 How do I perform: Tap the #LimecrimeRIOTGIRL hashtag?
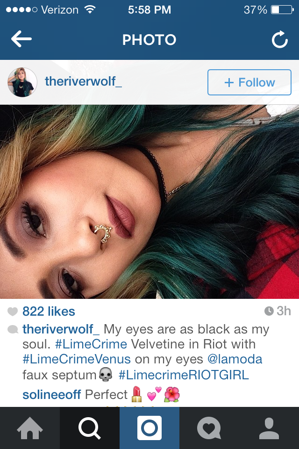pyautogui.click(x=184, y=375)
